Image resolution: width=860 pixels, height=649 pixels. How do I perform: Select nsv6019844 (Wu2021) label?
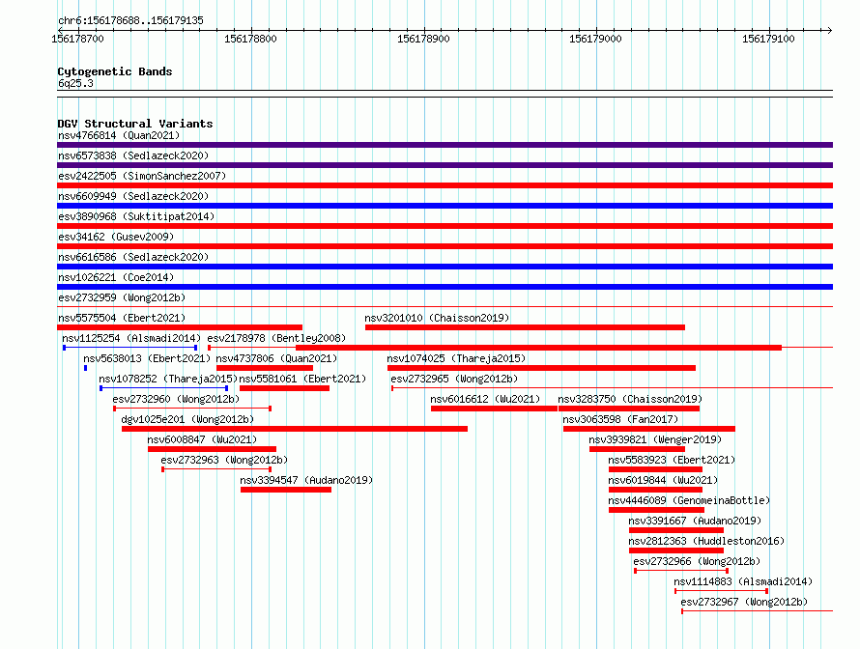[x=663, y=480]
